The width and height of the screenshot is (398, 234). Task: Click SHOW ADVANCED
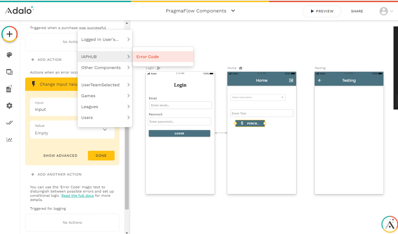60,156
